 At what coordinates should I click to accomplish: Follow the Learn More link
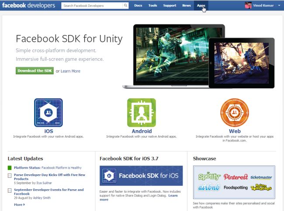(x=70, y=71)
